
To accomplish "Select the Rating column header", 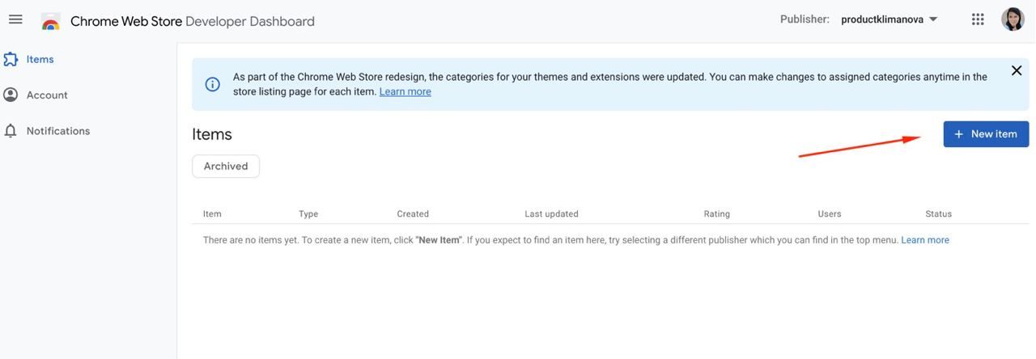I will click(x=716, y=214).
